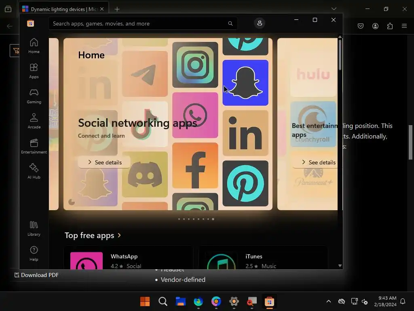414x311 pixels.
Task: Open the AI Hub section
Action: pyautogui.click(x=34, y=172)
